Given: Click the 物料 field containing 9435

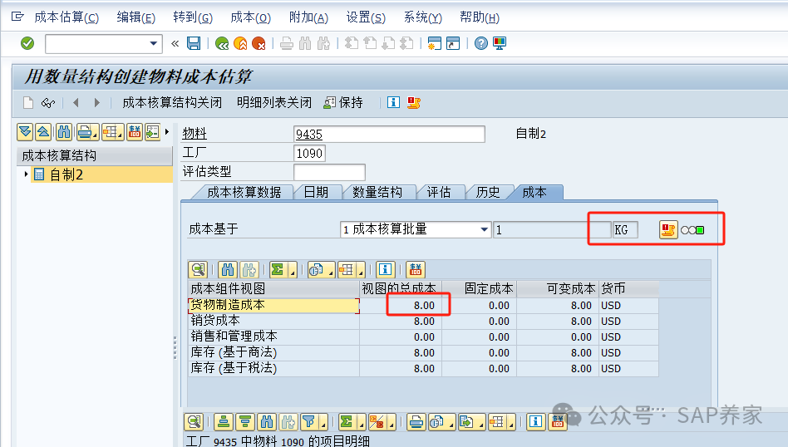Looking at the screenshot, I should tap(389, 134).
